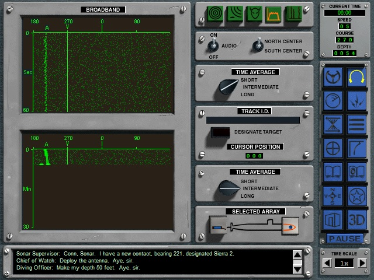The image size is (374, 280).
Task: Toggle the AUDIO on/off switch
Action: pyautogui.click(x=213, y=45)
